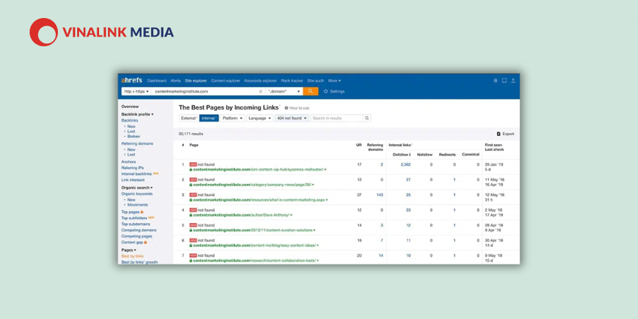This screenshot has width=638, height=319.
Task: Clear the URL field with the X icon
Action: point(260,91)
